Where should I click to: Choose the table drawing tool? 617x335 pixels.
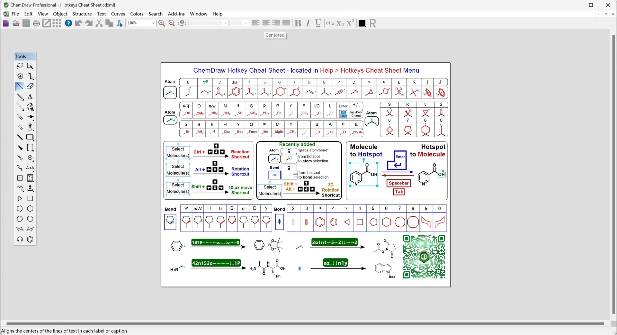point(20,178)
